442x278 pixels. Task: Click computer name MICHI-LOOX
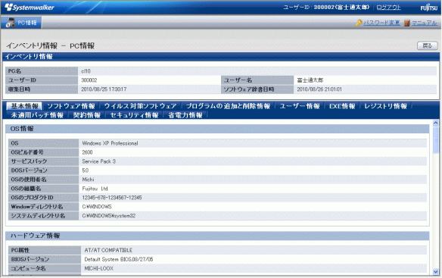click(99, 268)
